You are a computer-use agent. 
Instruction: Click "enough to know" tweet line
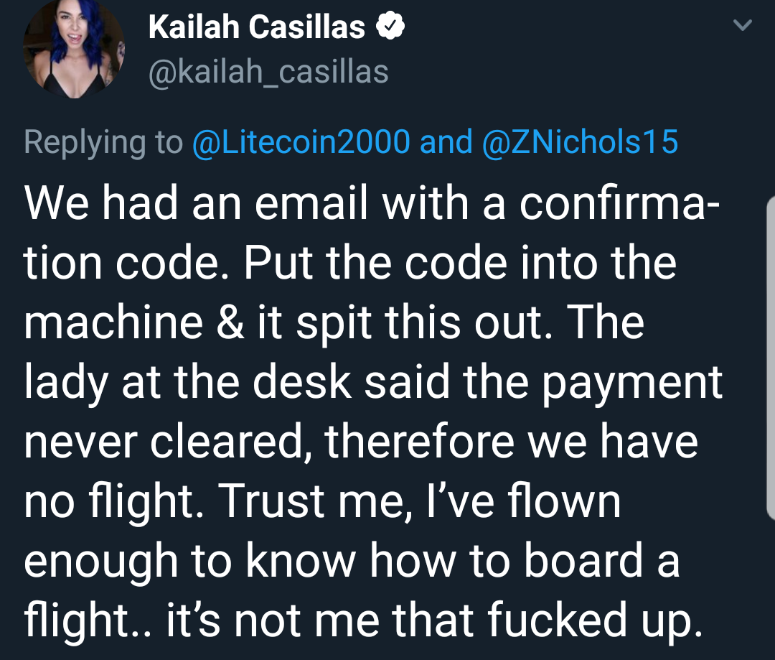point(190,561)
